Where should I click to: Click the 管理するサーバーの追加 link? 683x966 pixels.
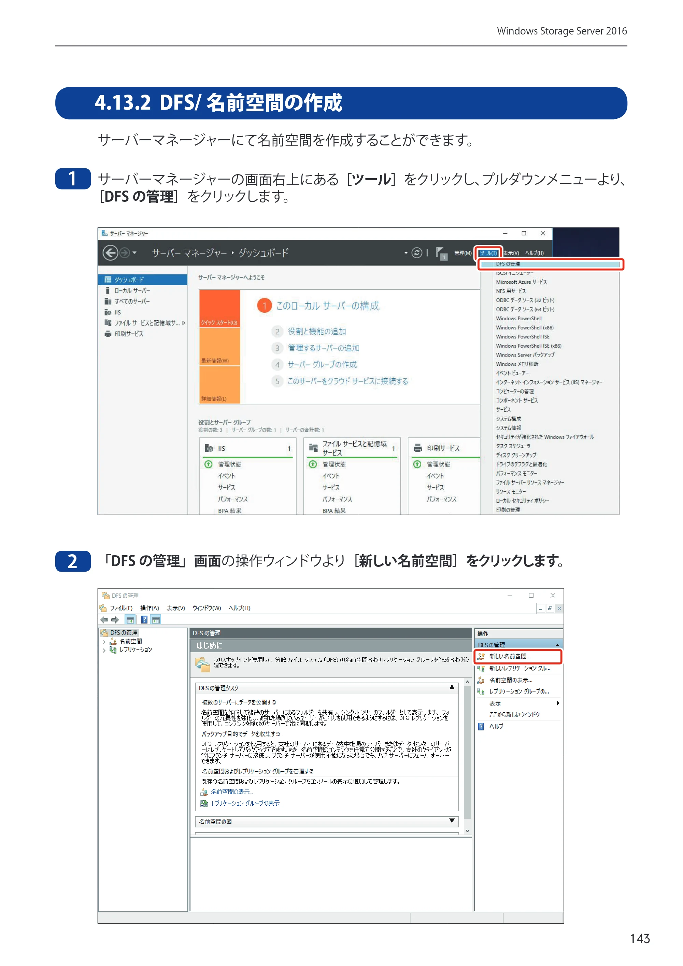[x=324, y=348]
